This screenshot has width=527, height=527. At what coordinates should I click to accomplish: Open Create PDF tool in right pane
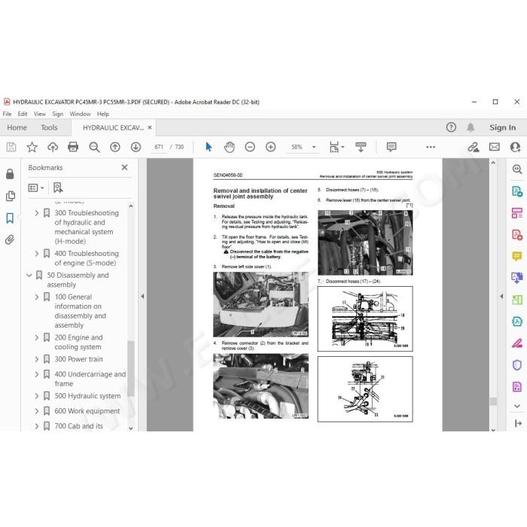tap(517, 235)
